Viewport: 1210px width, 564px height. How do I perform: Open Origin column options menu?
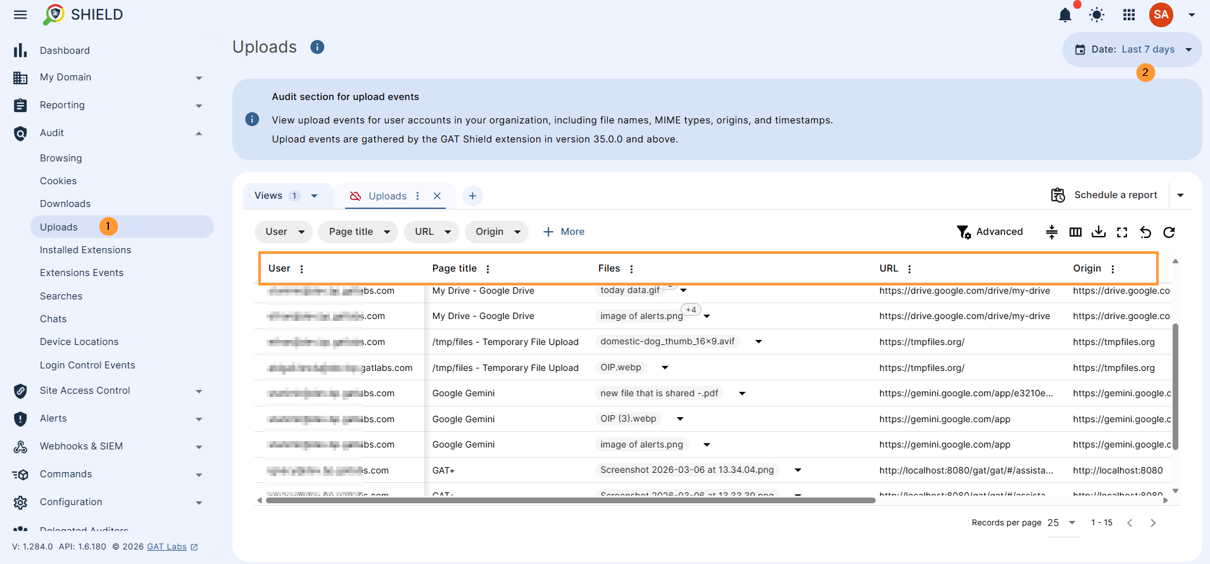click(1112, 269)
